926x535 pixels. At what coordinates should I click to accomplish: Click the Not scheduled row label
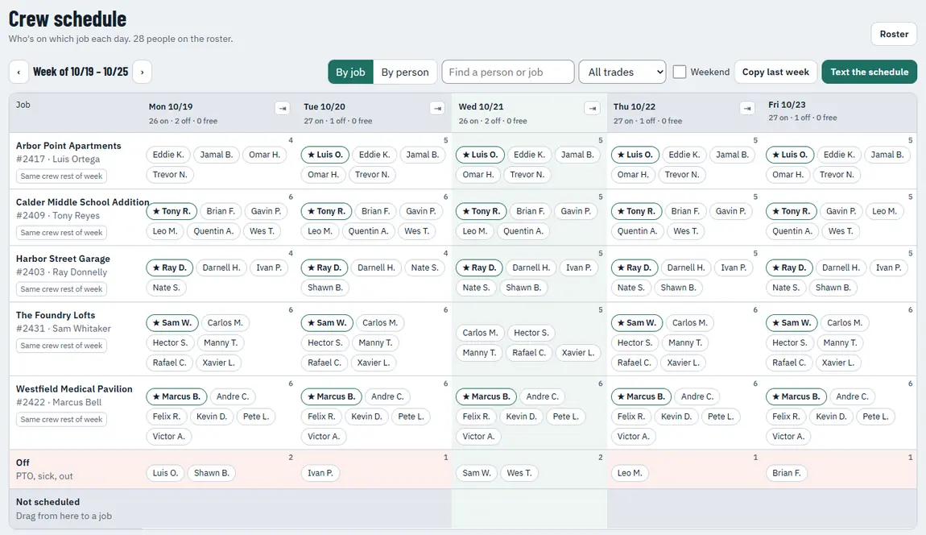(x=48, y=503)
